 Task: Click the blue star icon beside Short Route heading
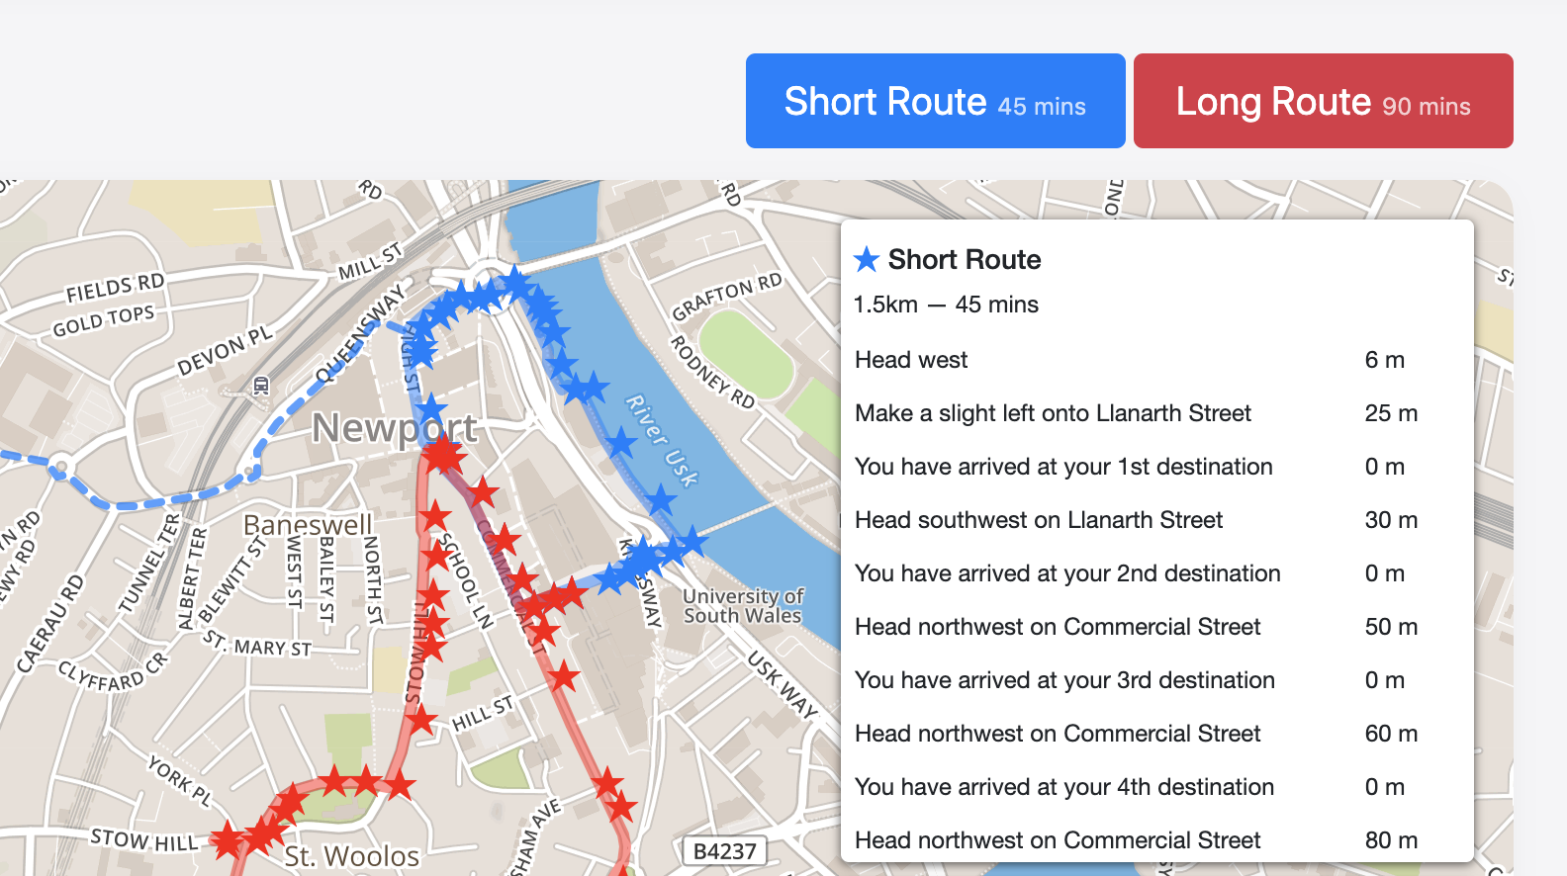click(867, 260)
